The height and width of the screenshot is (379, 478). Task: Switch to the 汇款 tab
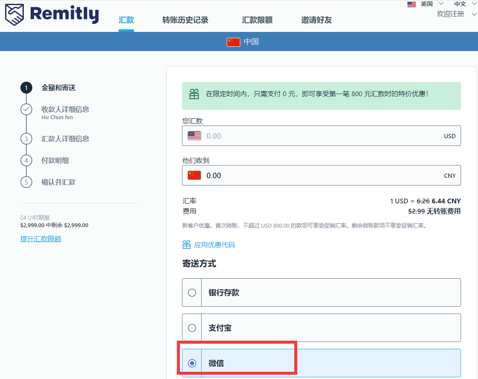[126, 20]
